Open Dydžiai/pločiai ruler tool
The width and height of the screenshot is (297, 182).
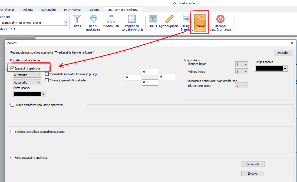tap(169, 19)
